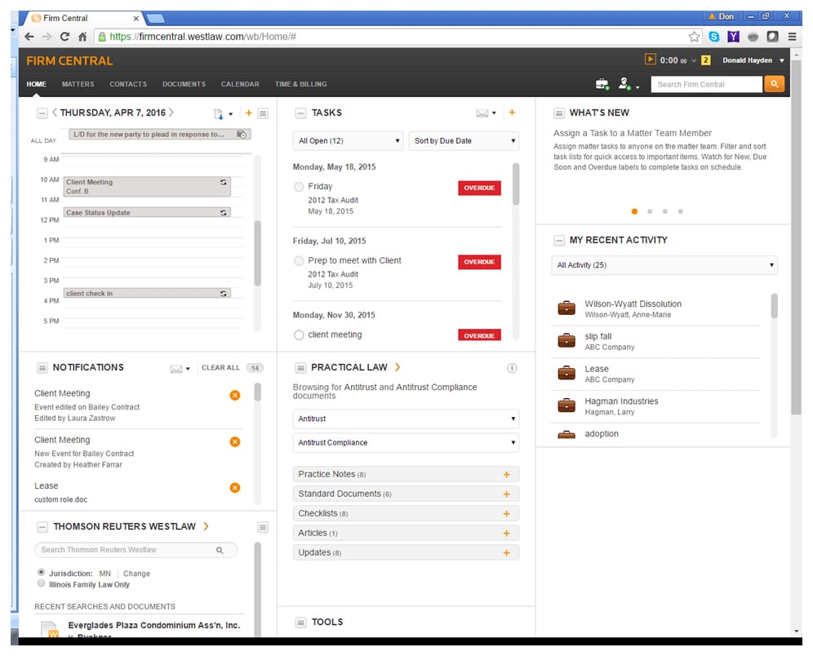Select the second What's New carousel dot

[x=650, y=211]
